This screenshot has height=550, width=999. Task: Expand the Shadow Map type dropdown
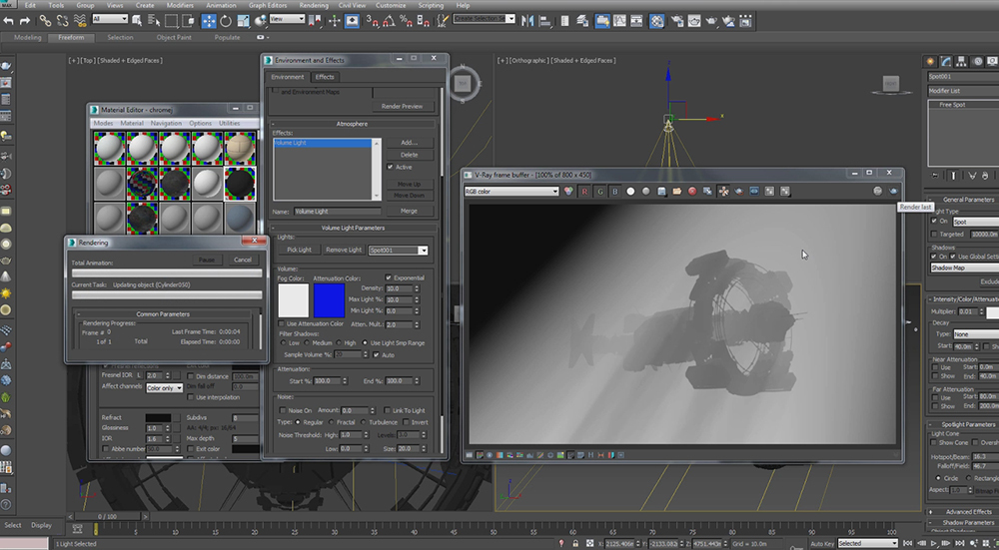point(963,268)
